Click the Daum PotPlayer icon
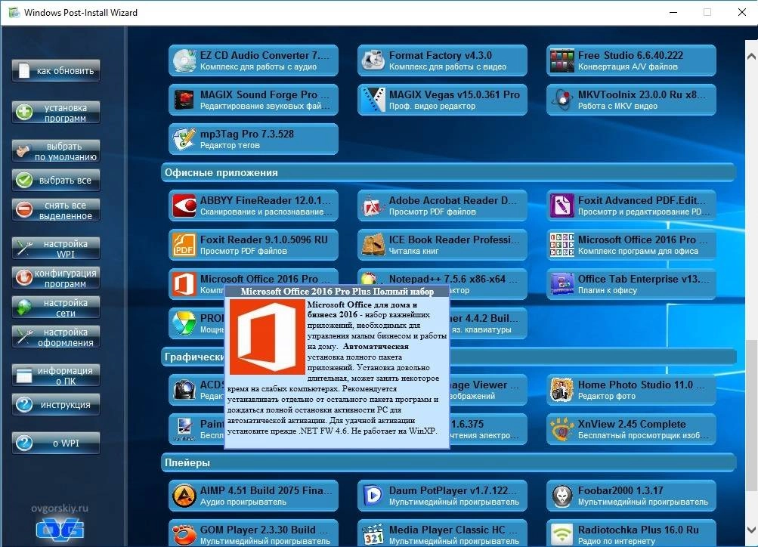 371,495
